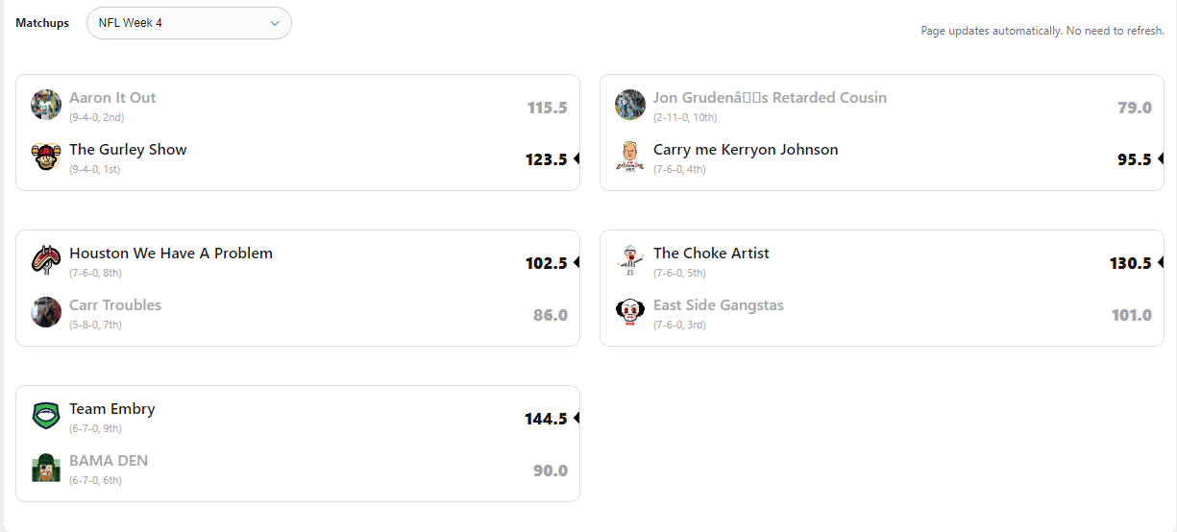Click East Side Gangstas clown avatar
The width and height of the screenshot is (1177, 532).
tap(630, 312)
